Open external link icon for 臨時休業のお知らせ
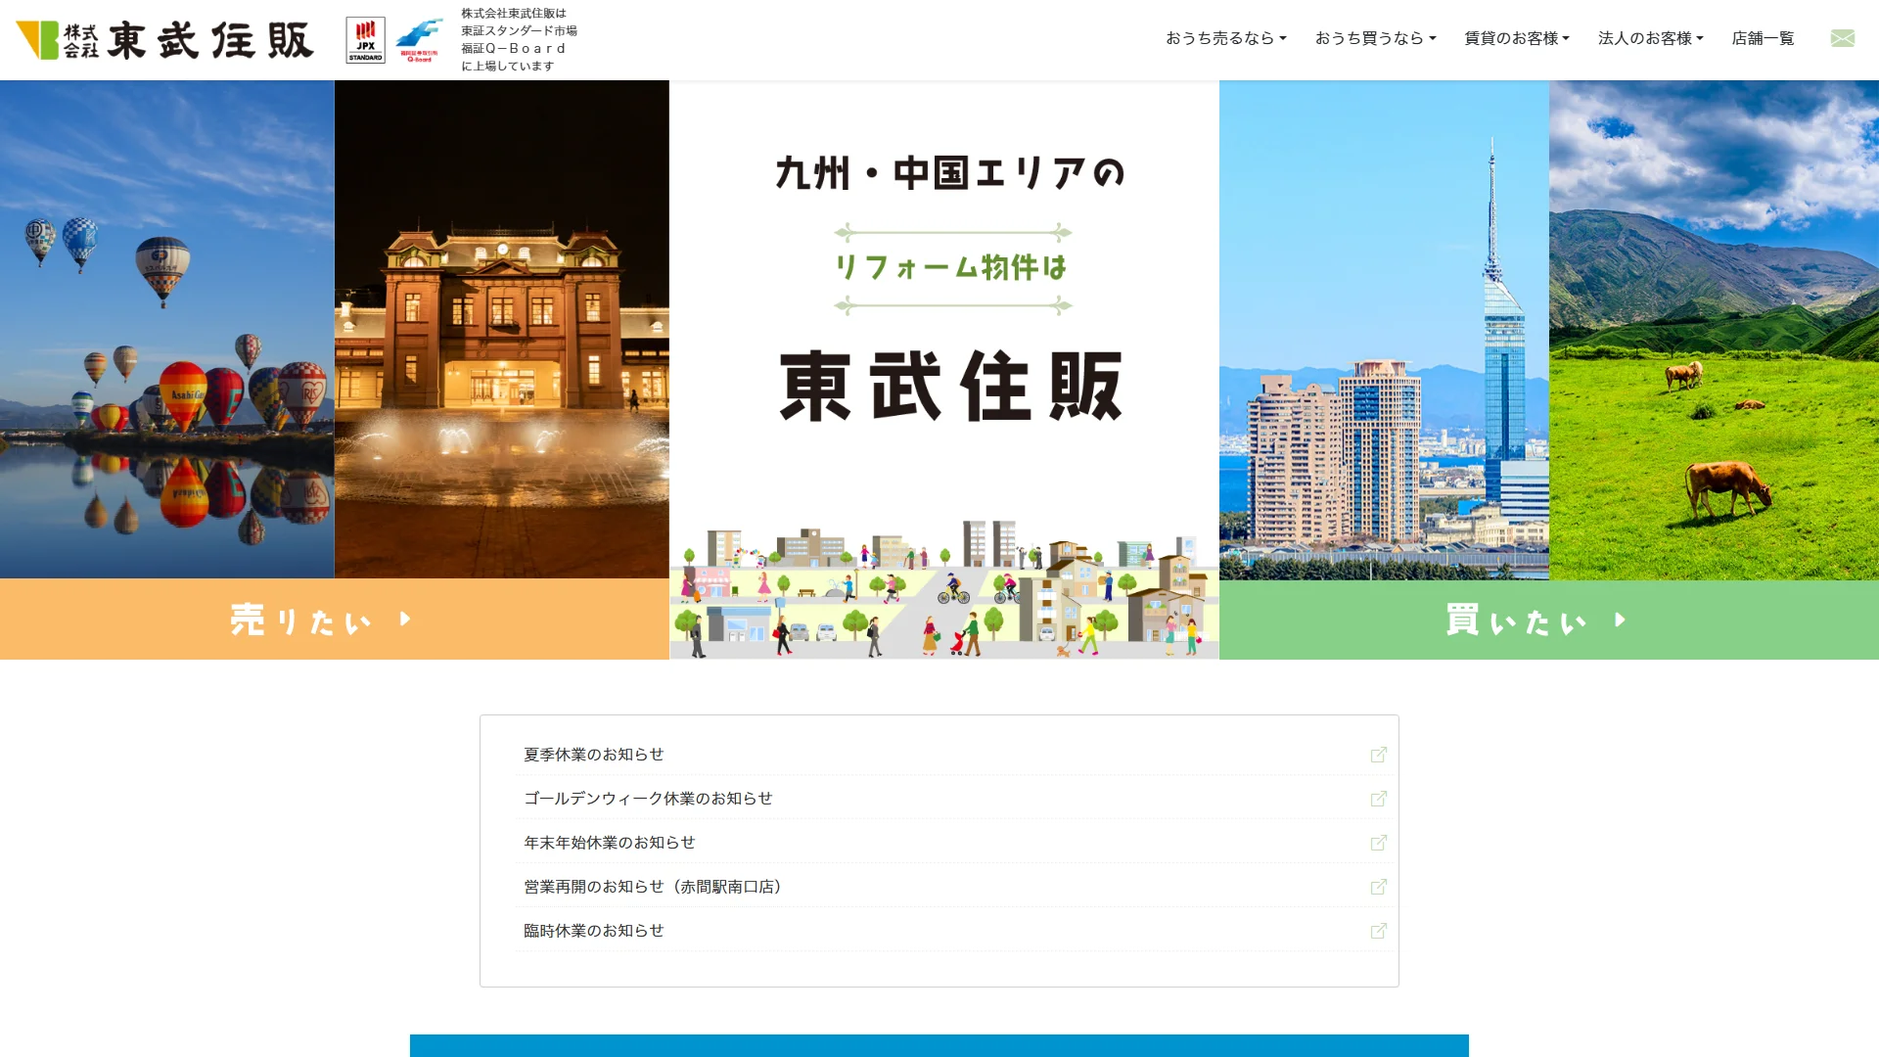 pos(1378,931)
